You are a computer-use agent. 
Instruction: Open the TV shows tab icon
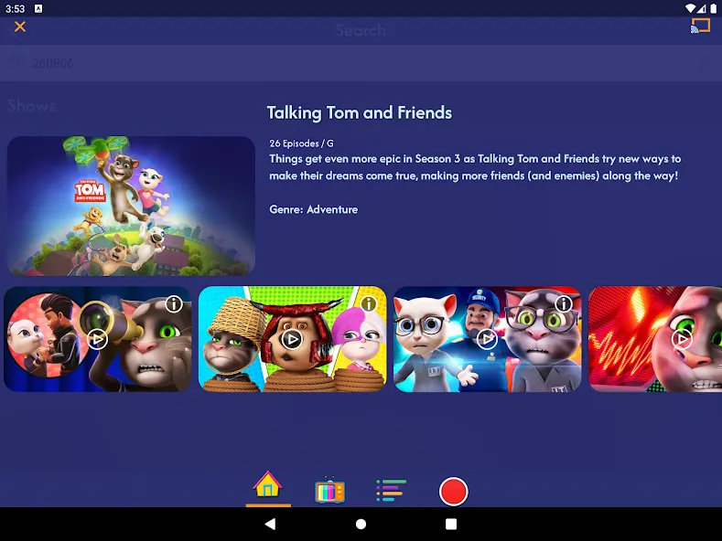click(329, 491)
